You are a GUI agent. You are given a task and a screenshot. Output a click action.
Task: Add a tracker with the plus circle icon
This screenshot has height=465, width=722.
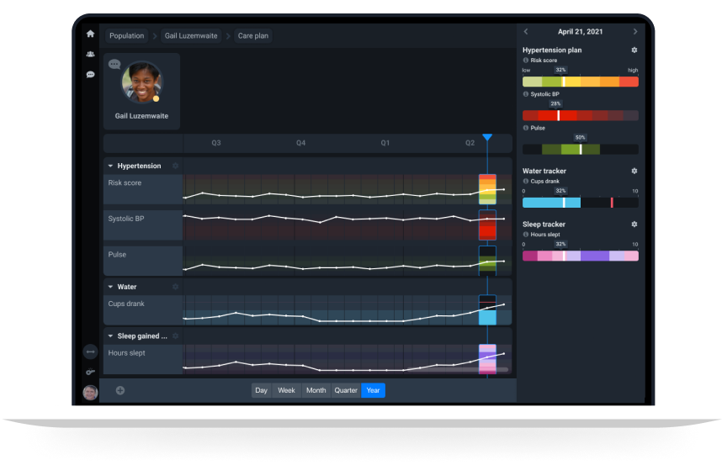(120, 390)
